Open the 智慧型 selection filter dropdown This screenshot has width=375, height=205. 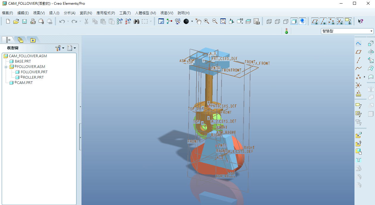coord(371,31)
